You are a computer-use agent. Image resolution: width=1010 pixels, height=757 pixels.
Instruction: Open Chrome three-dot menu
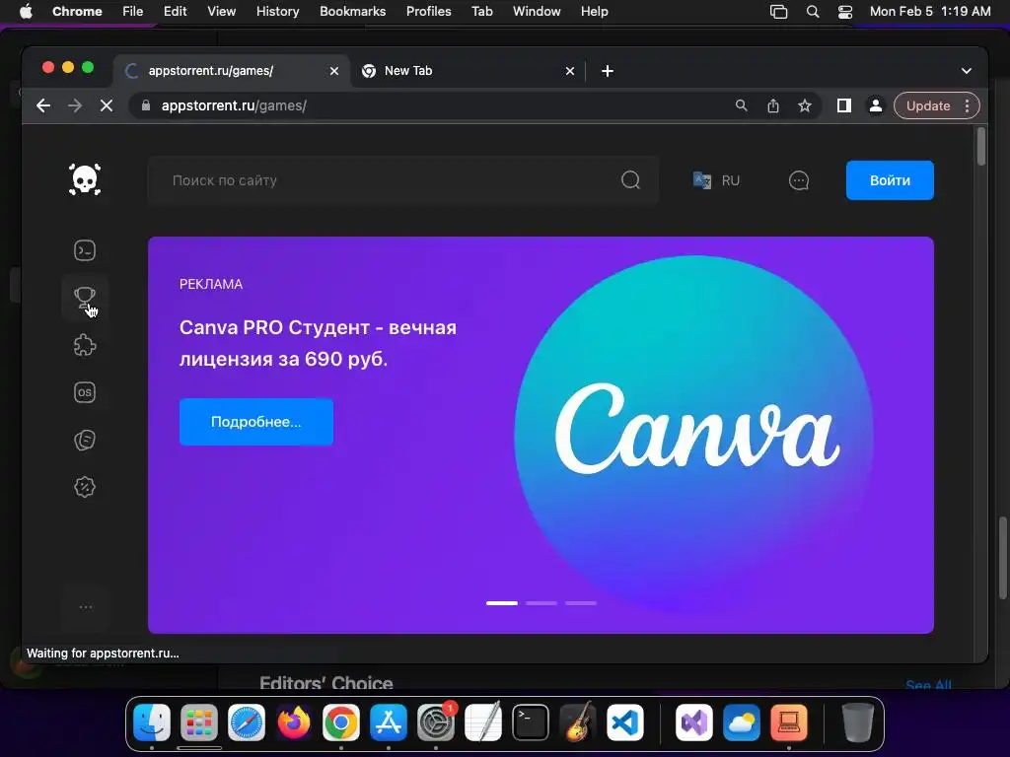(967, 105)
